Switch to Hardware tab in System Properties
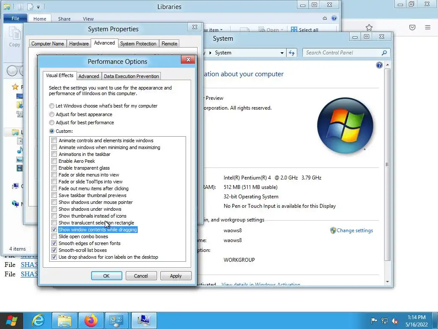The height and width of the screenshot is (329, 438). [79, 44]
